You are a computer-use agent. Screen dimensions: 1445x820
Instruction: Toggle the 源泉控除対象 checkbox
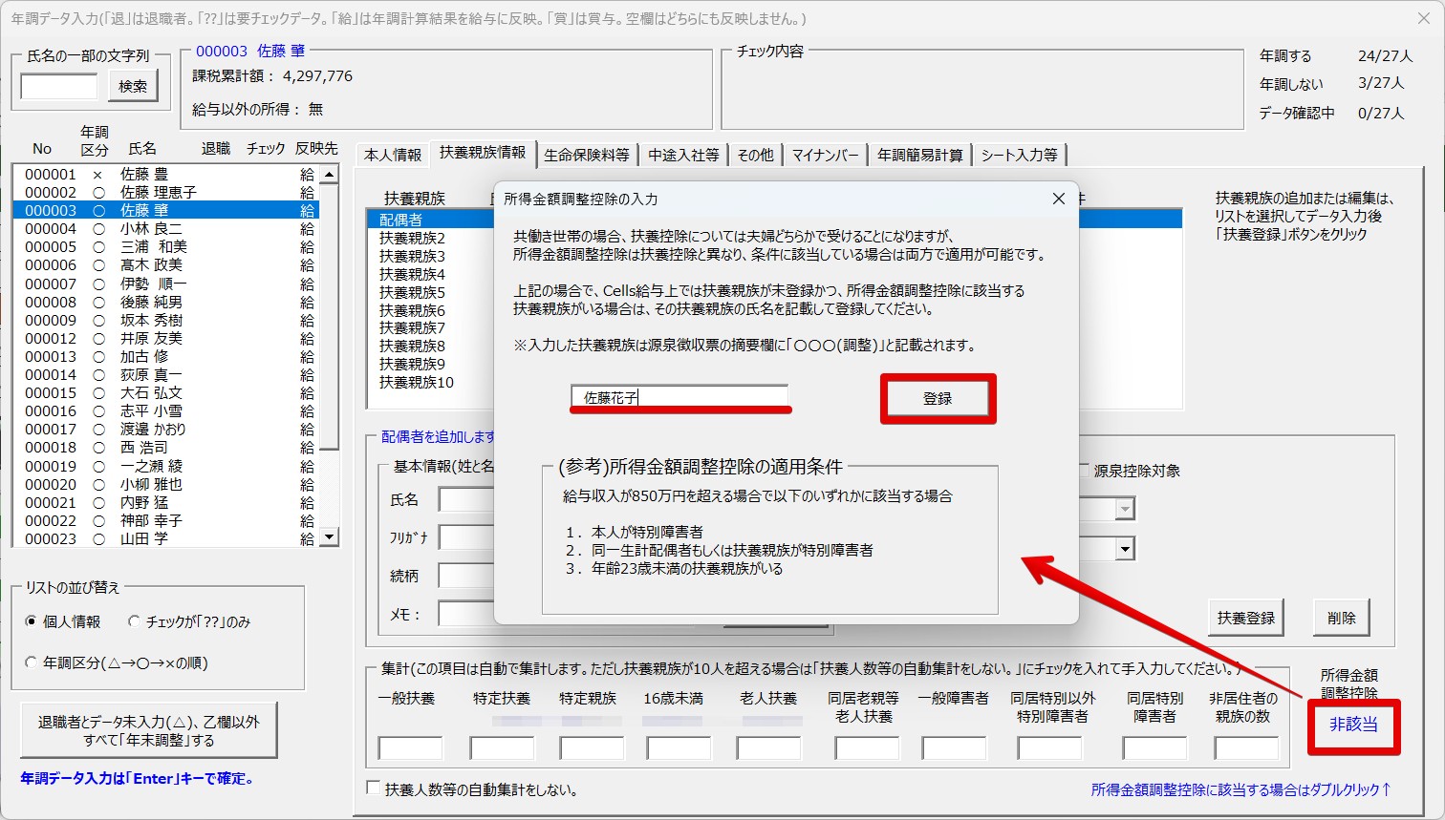[1083, 471]
